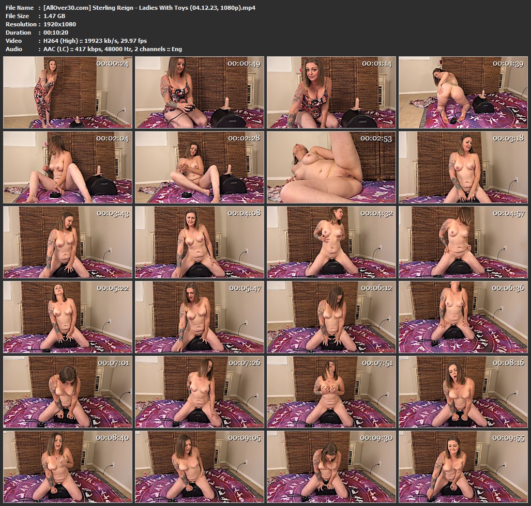Viewport: 531px width, 506px height.
Task: Click the thumbnail timestamped 00:00:24
Action: pos(68,92)
